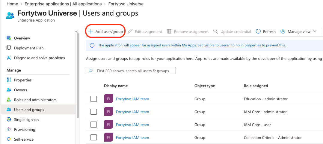The image size is (323, 144).
Task: Click the Owners people icon
Action: (x=9, y=90)
